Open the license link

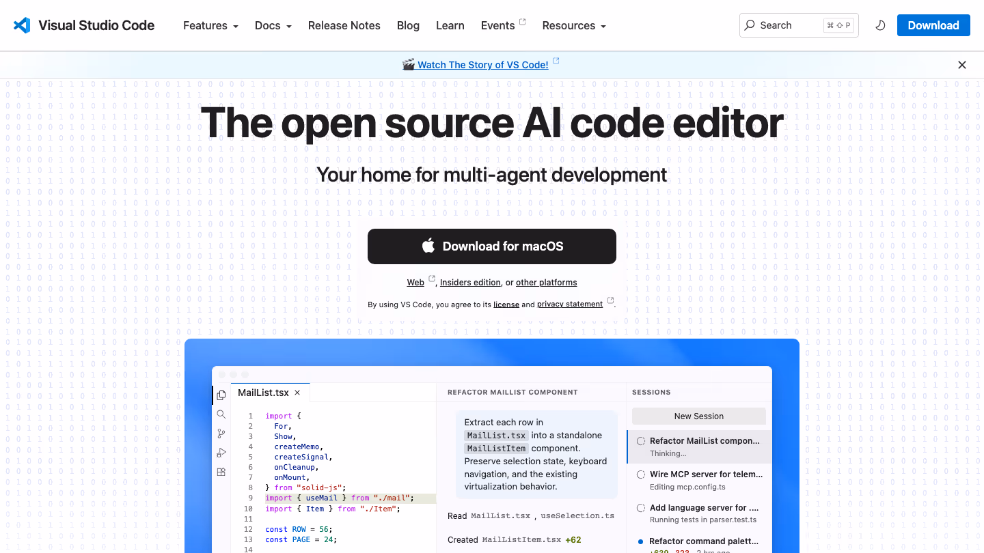506,304
